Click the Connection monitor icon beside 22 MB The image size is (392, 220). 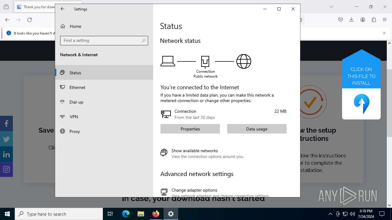(x=166, y=114)
